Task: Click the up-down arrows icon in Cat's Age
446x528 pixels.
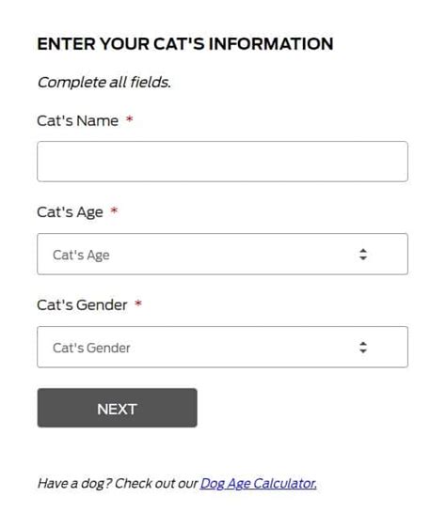Action: pyautogui.click(x=363, y=255)
